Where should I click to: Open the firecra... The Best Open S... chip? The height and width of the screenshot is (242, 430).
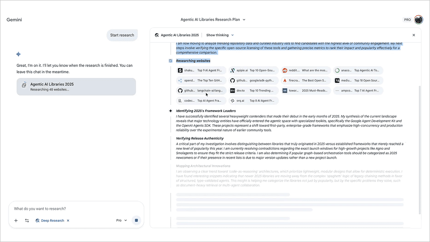(306, 81)
